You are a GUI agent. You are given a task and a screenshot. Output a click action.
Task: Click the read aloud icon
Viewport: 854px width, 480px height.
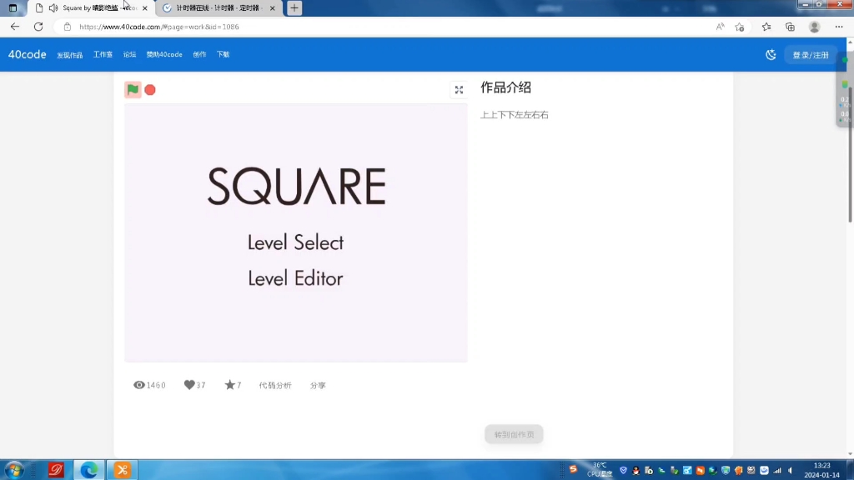click(x=720, y=27)
